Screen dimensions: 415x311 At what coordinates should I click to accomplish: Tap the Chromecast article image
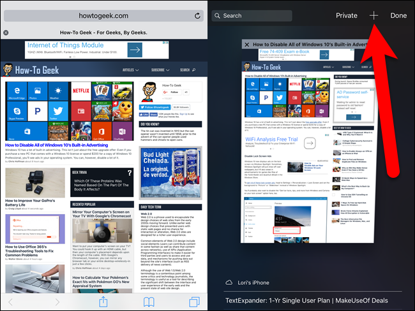102,231
